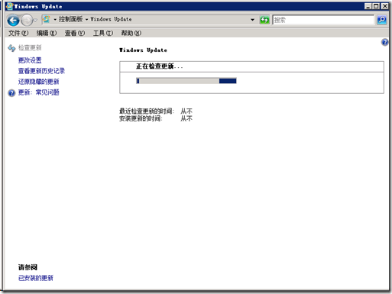Open 更新：常见问题 link
This screenshot has width=392, height=294.
tap(38, 92)
